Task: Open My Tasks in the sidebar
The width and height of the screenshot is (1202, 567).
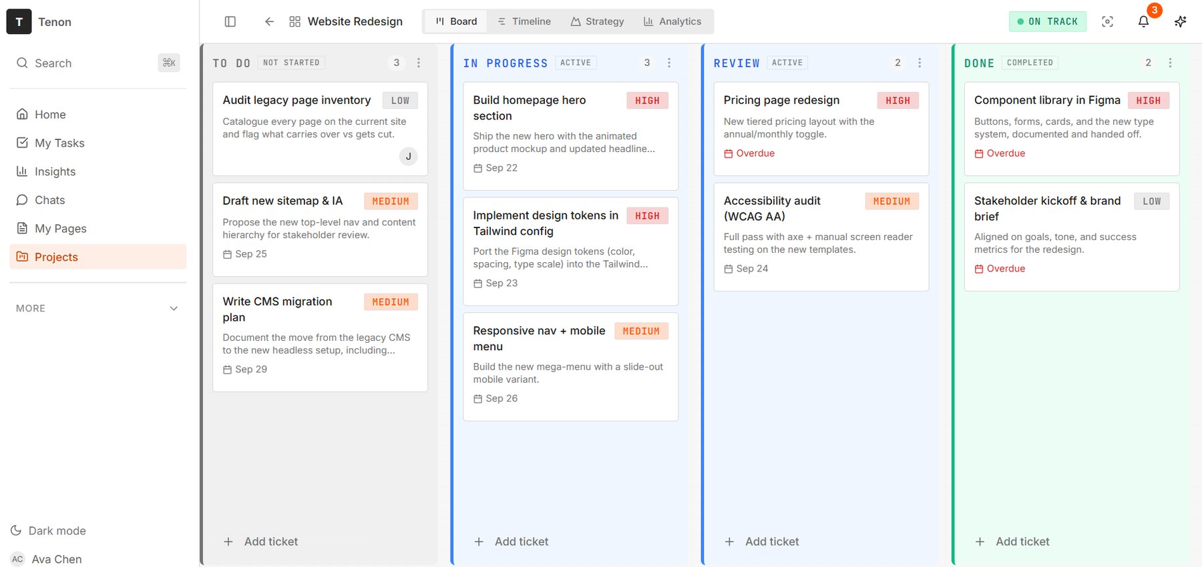Action: (97, 143)
